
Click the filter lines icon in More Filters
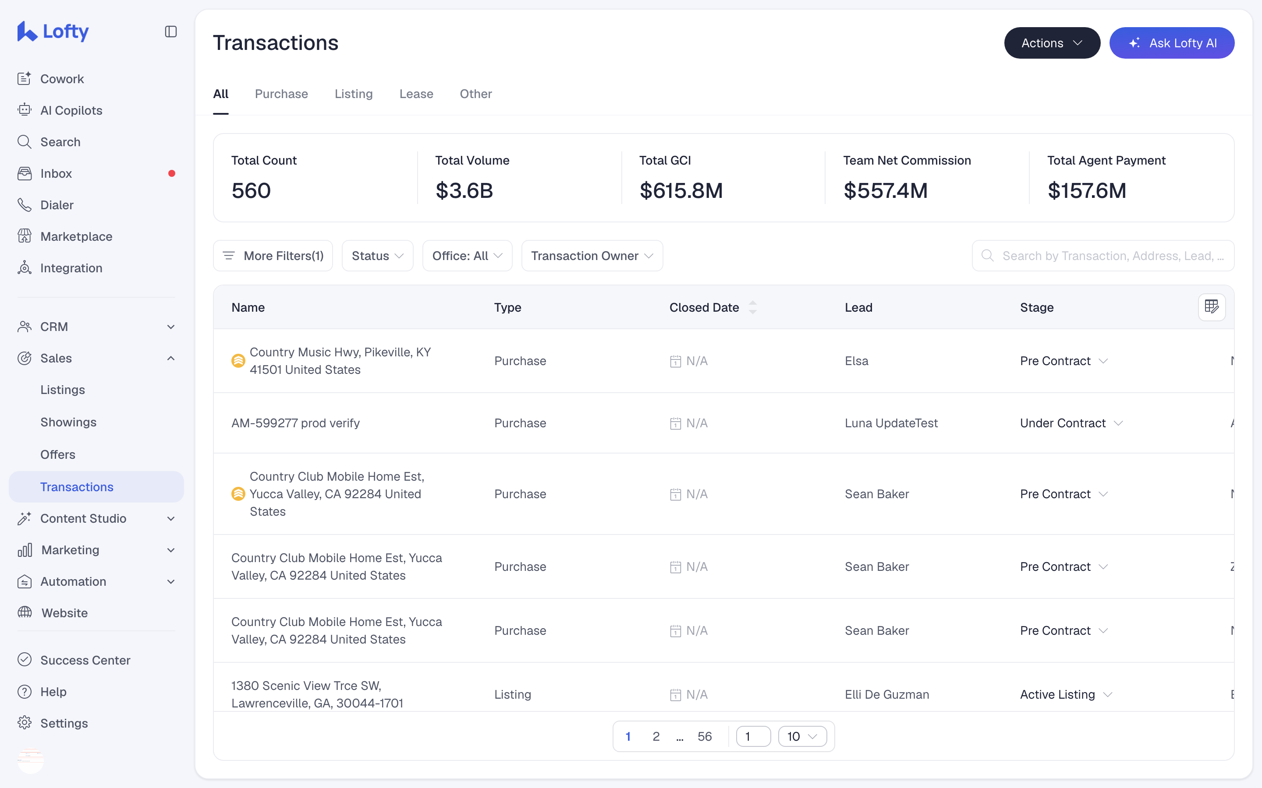[228, 255]
